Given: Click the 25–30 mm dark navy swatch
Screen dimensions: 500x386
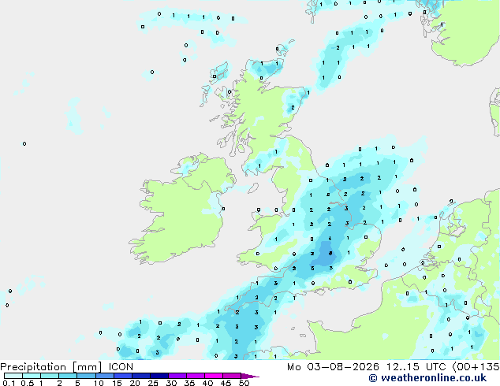Looking at the screenshot, I should point(159,376).
